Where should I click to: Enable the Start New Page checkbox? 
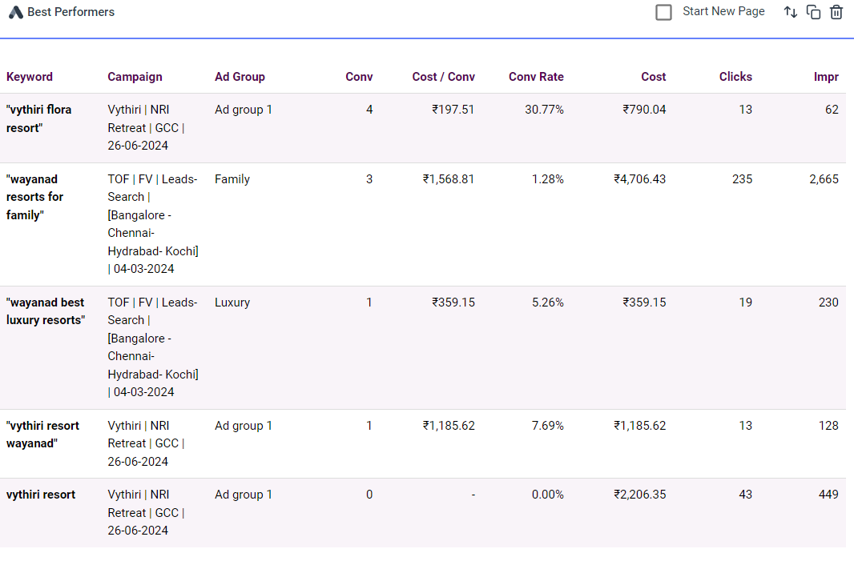point(663,12)
